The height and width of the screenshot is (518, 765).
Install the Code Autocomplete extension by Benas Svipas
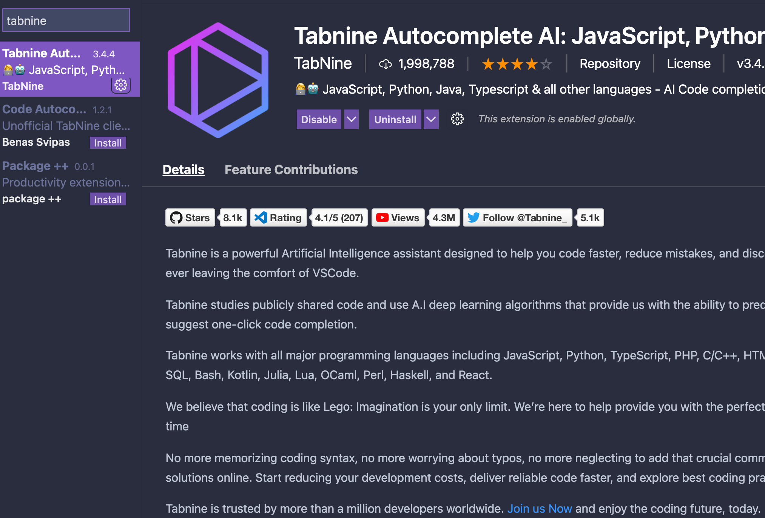pos(108,143)
